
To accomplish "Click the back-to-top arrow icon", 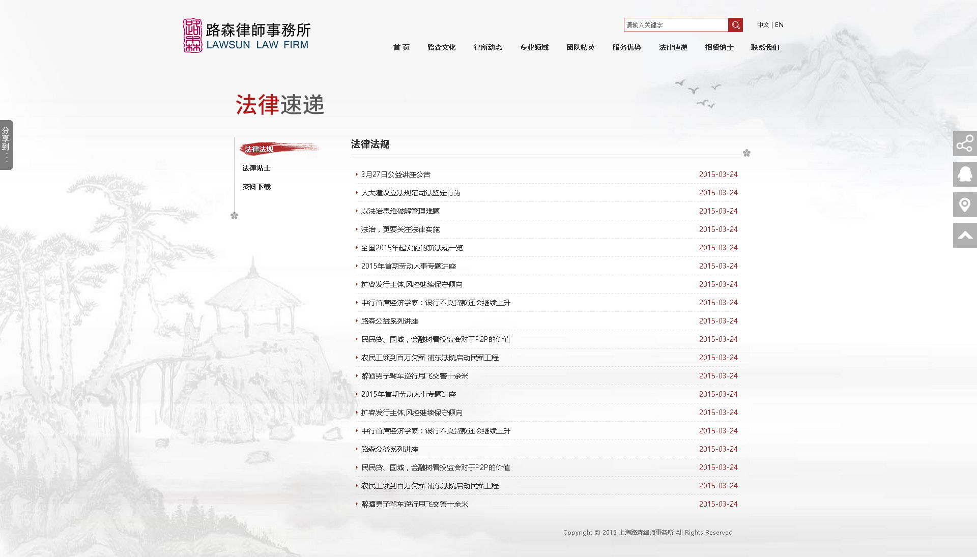I will coord(964,236).
